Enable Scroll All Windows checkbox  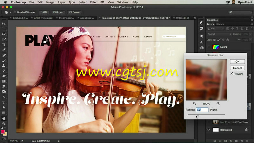click(x=15, y=12)
